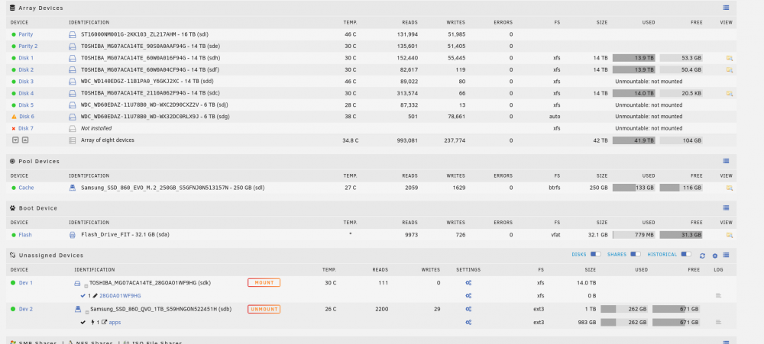Toggle the Unassigned Devices section view icon
Image resolution: width=764 pixels, height=344 pixels.
coord(726,256)
